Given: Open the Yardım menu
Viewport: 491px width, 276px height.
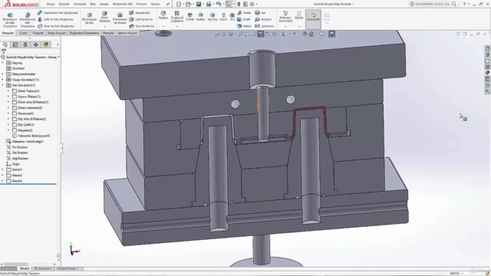Looking at the screenshot, I should point(155,4).
